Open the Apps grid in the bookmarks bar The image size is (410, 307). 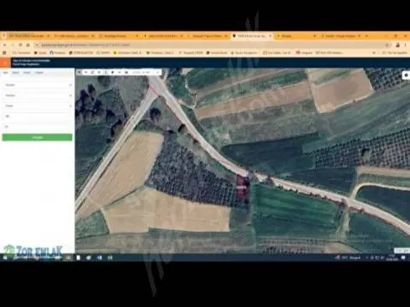(4, 53)
